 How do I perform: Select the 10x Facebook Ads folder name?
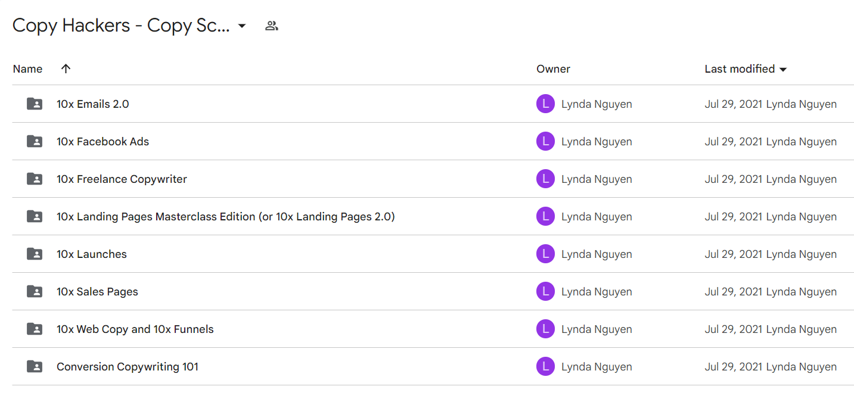[103, 142]
